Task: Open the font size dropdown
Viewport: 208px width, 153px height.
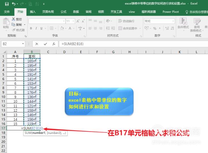Action: [73, 21]
